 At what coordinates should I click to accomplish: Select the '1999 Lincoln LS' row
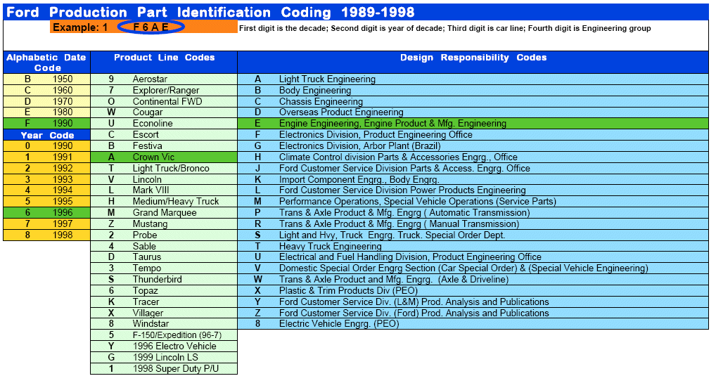[164, 357]
